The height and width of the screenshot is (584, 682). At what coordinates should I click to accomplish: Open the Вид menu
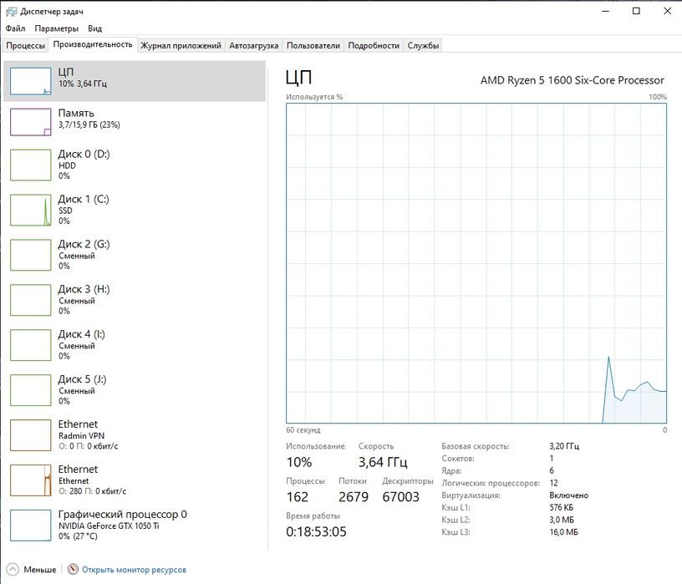[94, 28]
